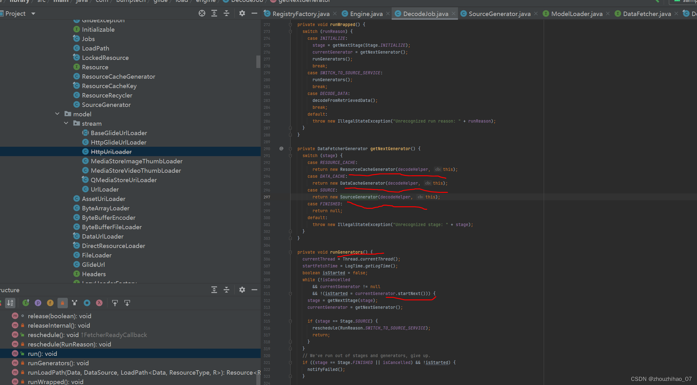The image size is (697, 385).
Task: Collapse all in Structure panel
Action: point(226,290)
